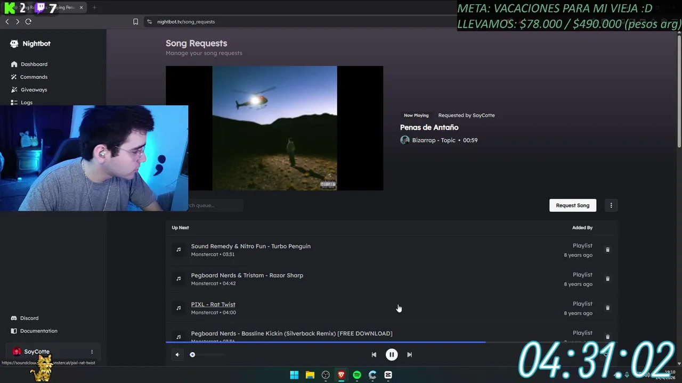Click the site settings icon beside URL
This screenshot has width=682, height=383.
tap(149, 22)
